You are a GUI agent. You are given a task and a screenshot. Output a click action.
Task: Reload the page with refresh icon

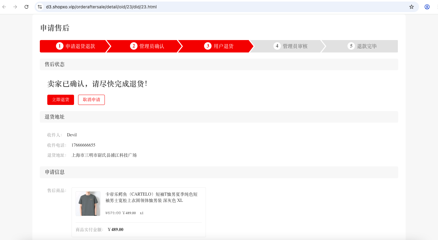click(26, 7)
